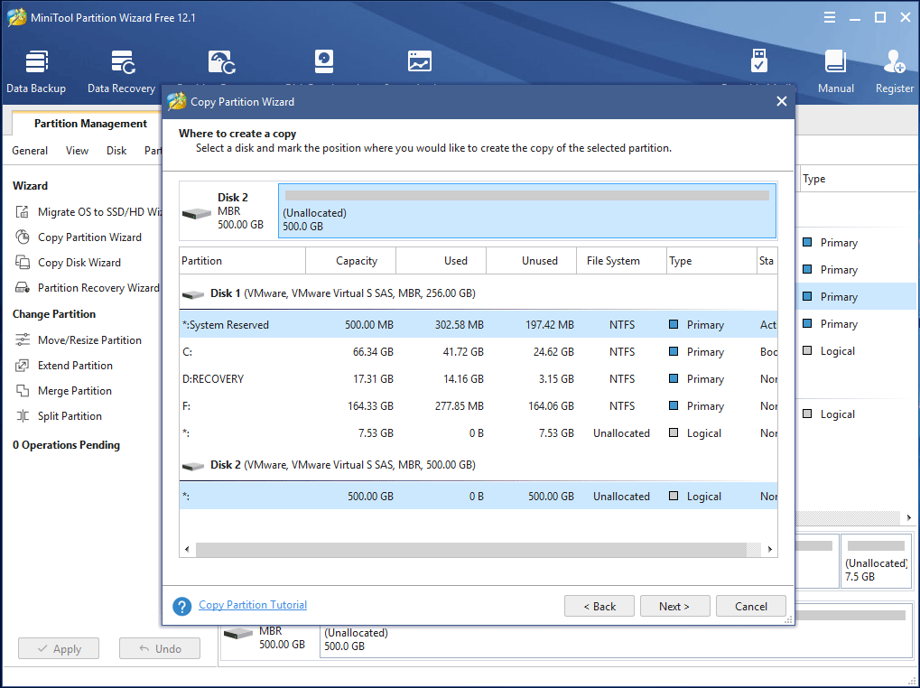Image resolution: width=920 pixels, height=688 pixels.
Task: Open Data Backup in main toolbar
Action: click(x=36, y=71)
